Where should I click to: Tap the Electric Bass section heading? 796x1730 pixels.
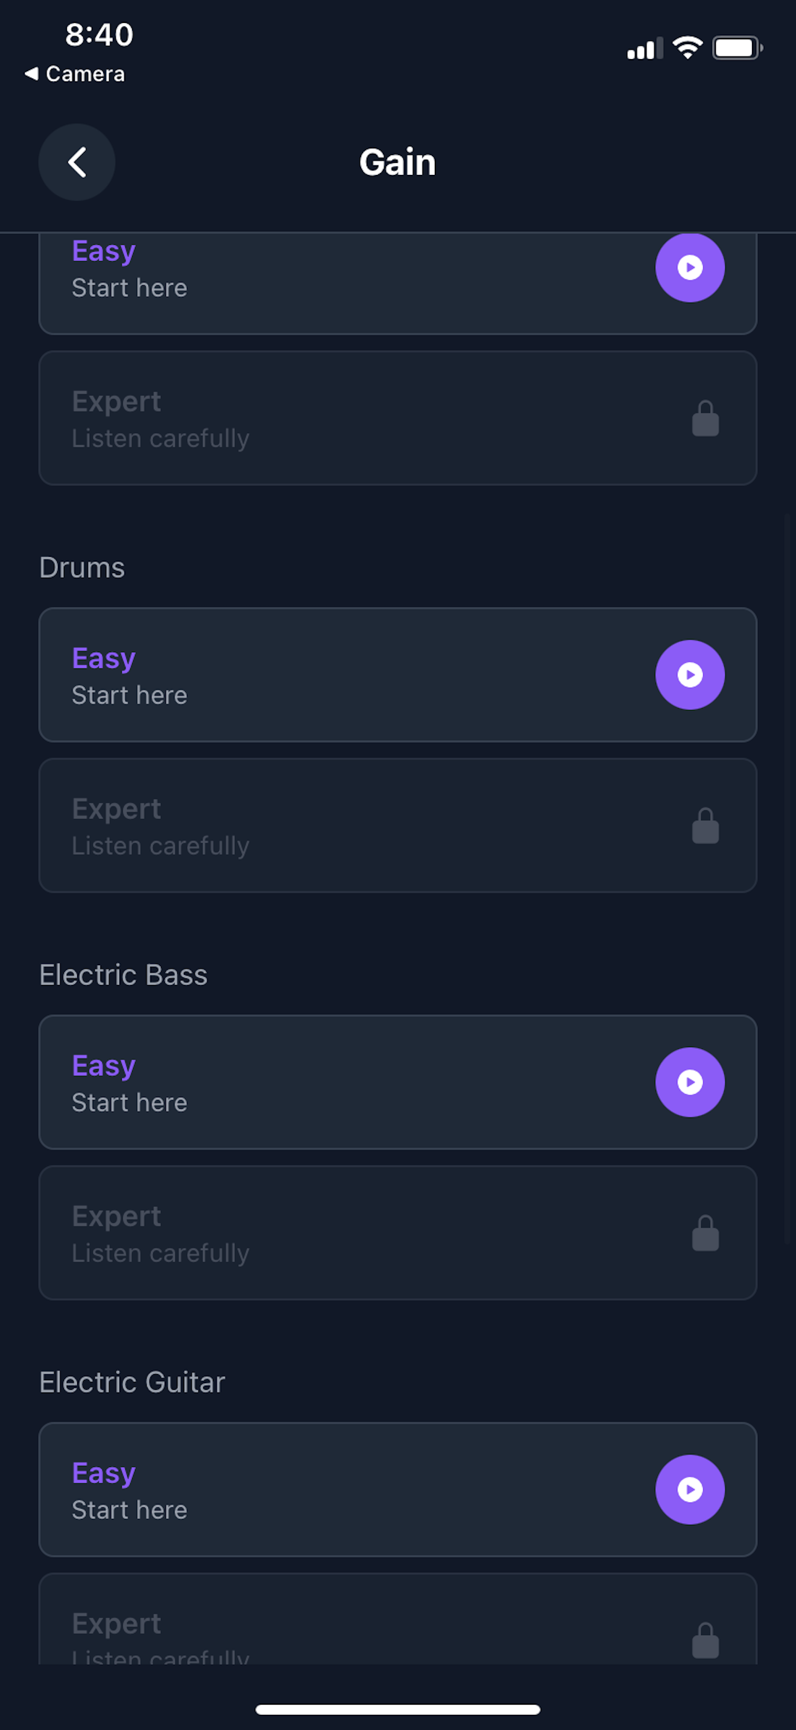[124, 974]
